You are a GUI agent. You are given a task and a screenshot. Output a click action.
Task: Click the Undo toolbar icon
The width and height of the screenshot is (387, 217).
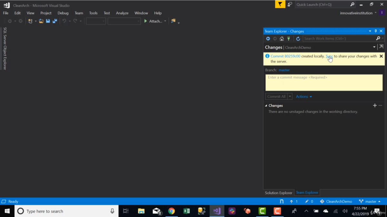64,21
